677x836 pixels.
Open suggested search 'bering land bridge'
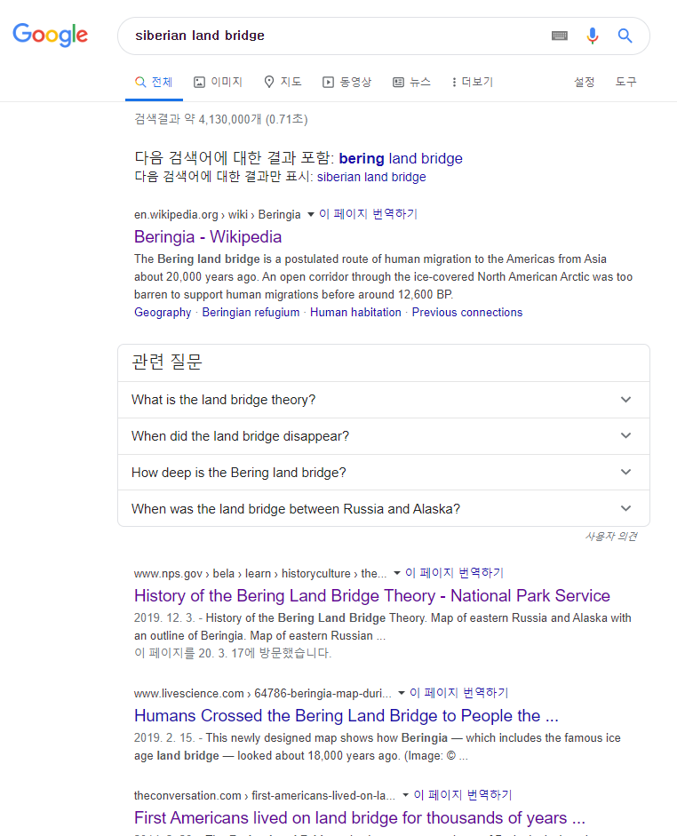(401, 158)
